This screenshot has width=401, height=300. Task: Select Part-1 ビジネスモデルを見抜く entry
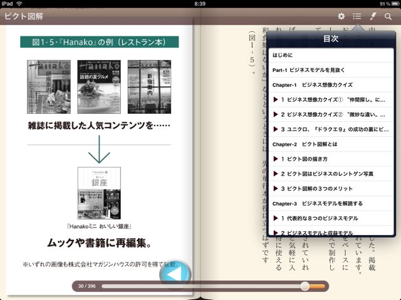(x=331, y=70)
